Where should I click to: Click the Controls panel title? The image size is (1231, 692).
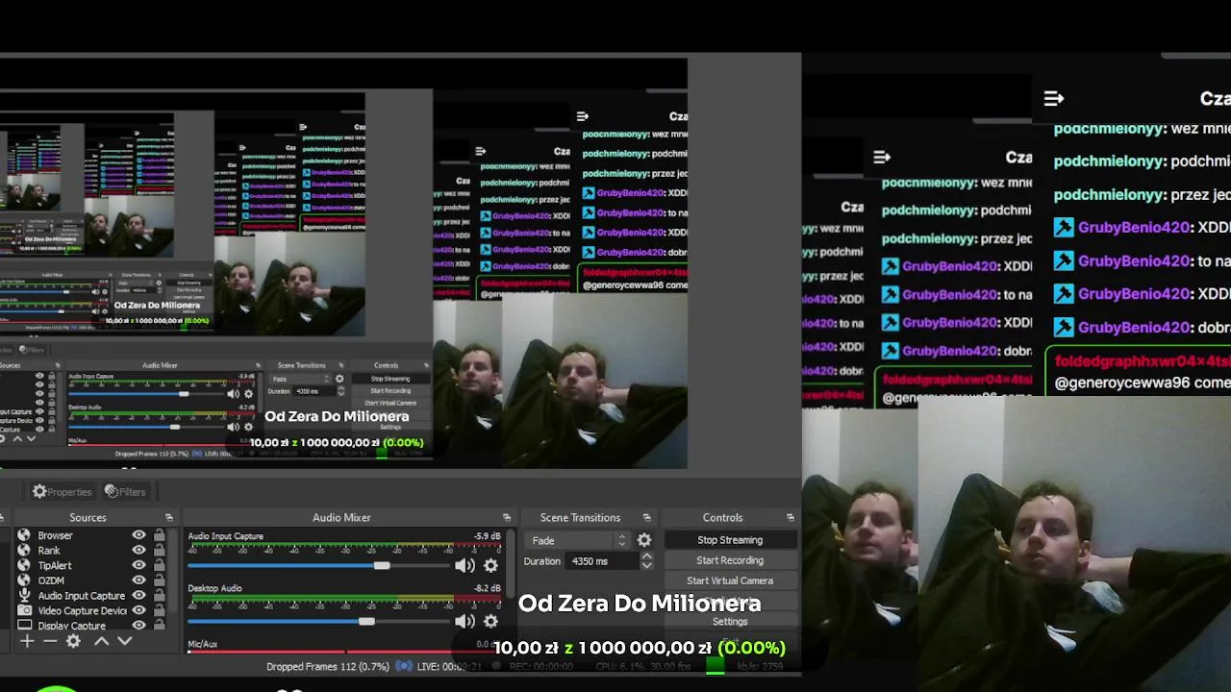pos(722,518)
